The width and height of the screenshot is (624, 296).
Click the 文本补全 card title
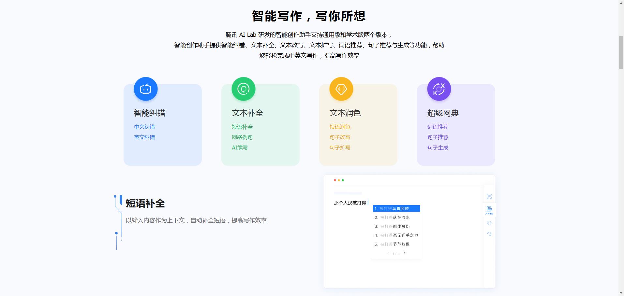(x=247, y=113)
